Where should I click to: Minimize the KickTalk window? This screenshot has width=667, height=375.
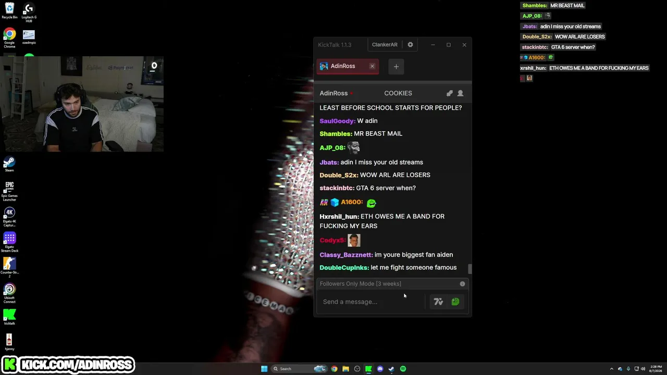[433, 45]
